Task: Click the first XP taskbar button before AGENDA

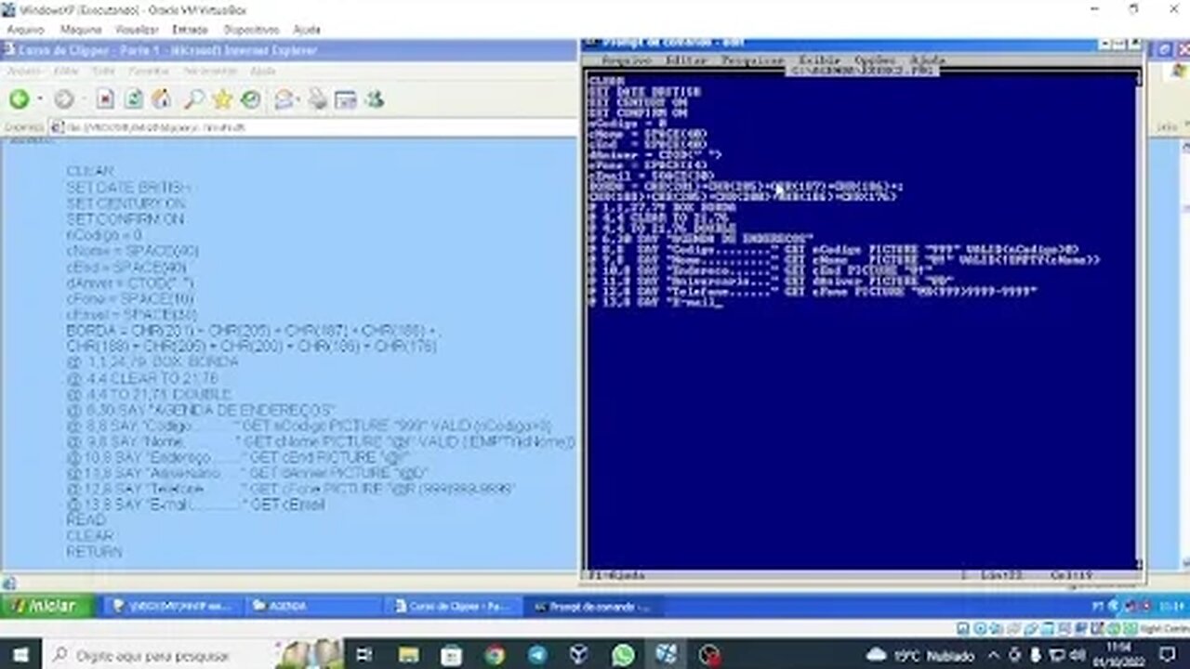Action: 173,607
